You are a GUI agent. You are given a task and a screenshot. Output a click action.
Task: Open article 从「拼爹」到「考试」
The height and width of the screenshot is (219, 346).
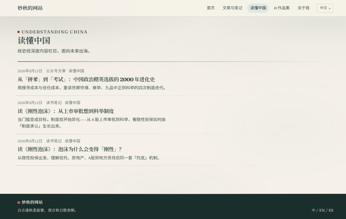(86, 79)
